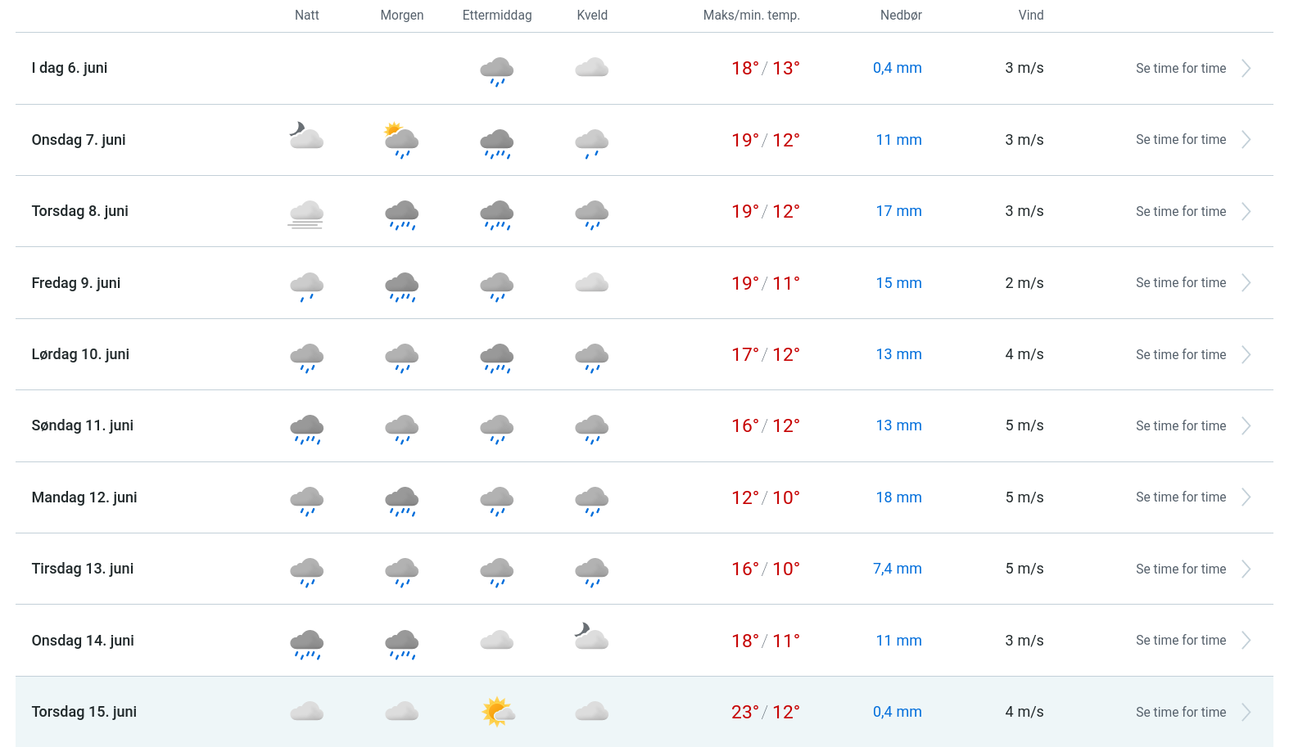Screen dimensions: 1289x747
Task: Expand the chevron for Torsdag 15. juni row
Action: pyautogui.click(x=1246, y=713)
